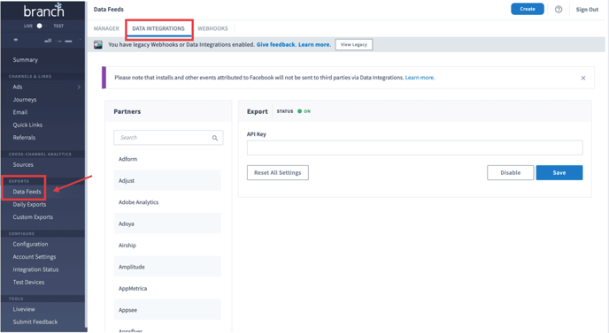The height and width of the screenshot is (333, 609).
Task: Open Account Settings in the sidebar
Action: pos(35,257)
